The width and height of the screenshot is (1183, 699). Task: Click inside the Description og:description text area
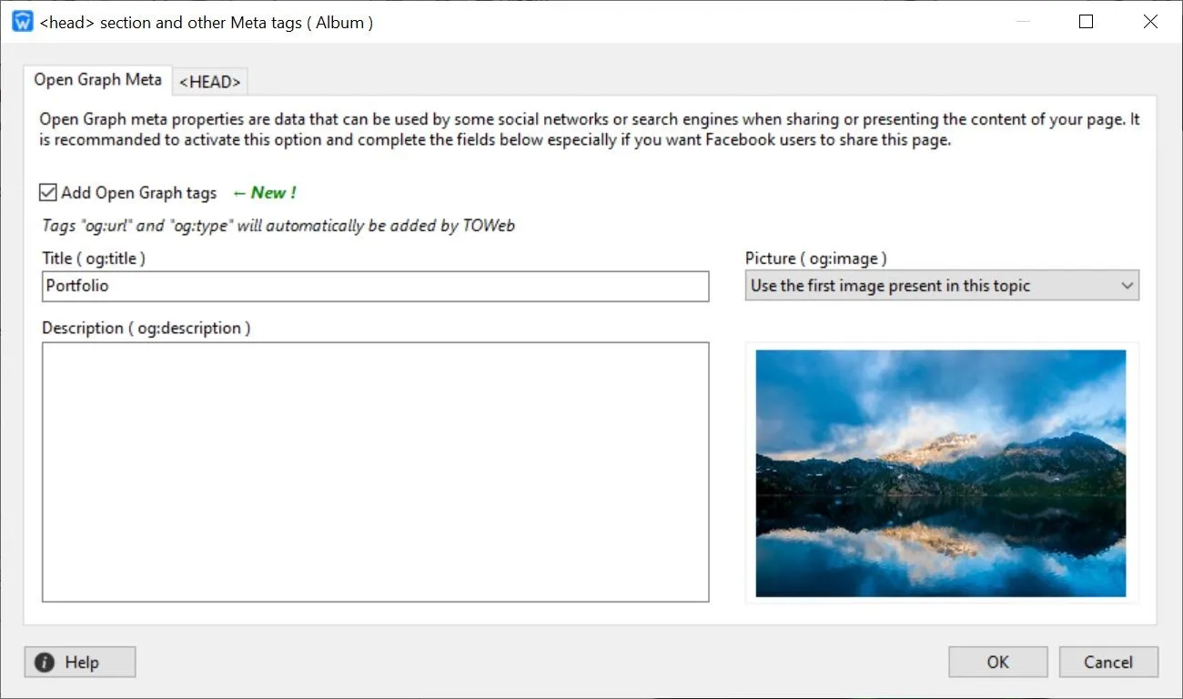pyautogui.click(x=375, y=471)
